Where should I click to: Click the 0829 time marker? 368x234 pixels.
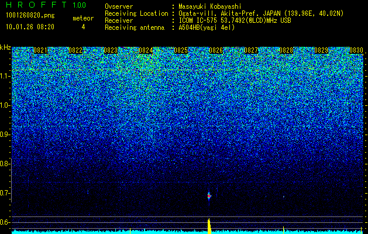point(321,50)
